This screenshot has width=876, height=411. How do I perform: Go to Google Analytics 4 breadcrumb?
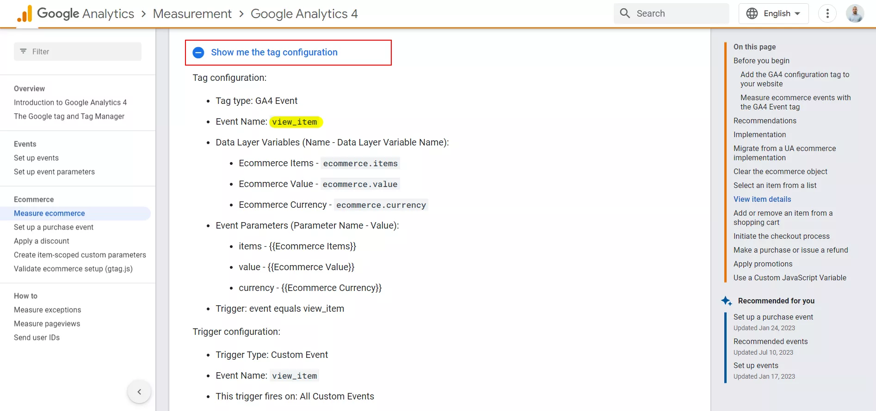pos(304,14)
